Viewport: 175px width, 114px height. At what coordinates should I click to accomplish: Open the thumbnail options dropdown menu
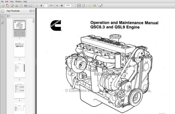pos(8,16)
